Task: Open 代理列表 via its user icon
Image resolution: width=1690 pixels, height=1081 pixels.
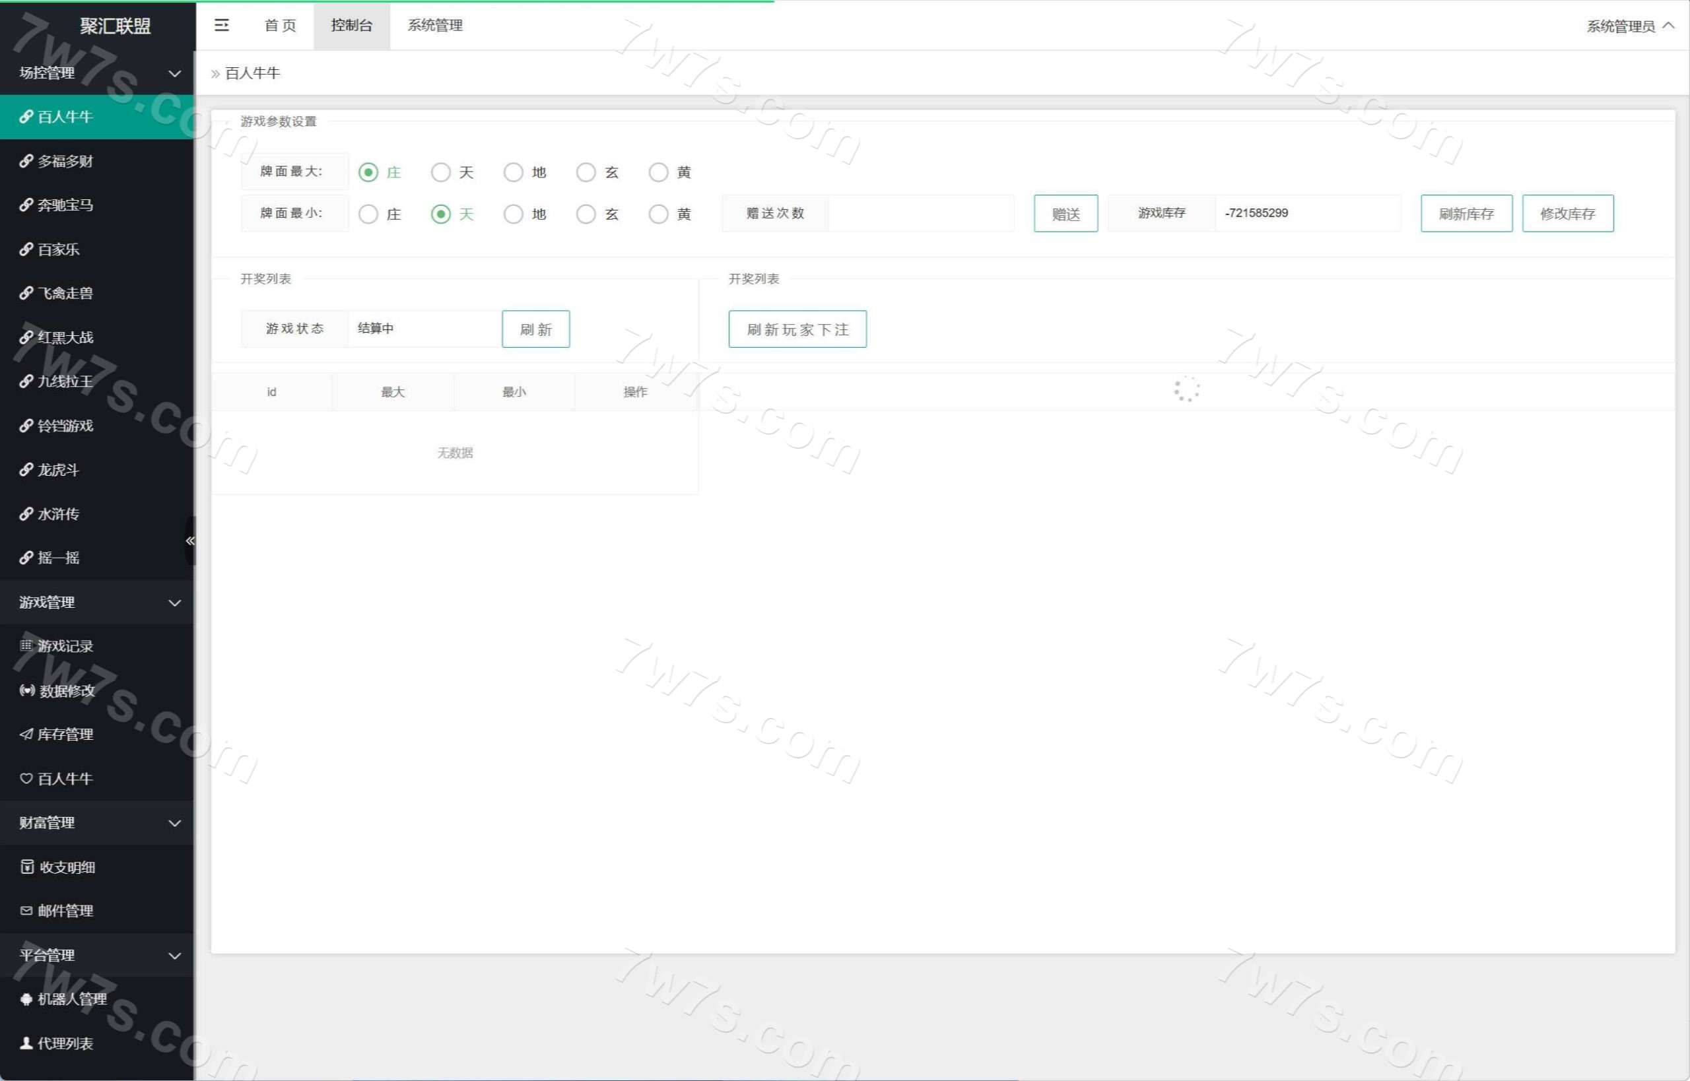Action: coord(26,1043)
